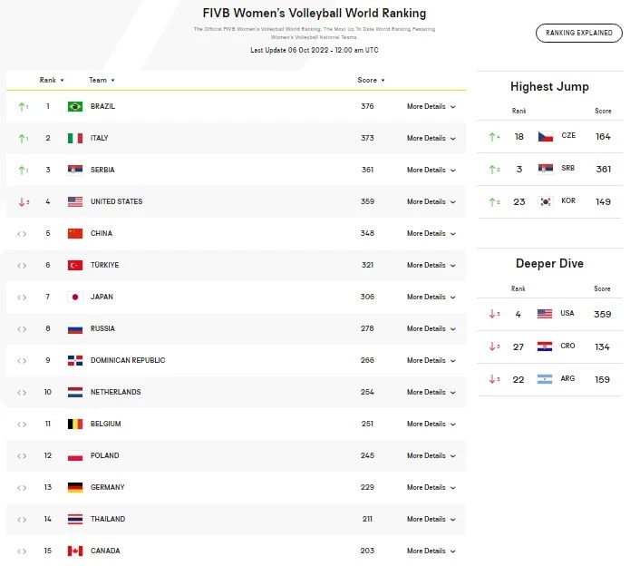Click the Dominican Republic flag icon

(75, 361)
